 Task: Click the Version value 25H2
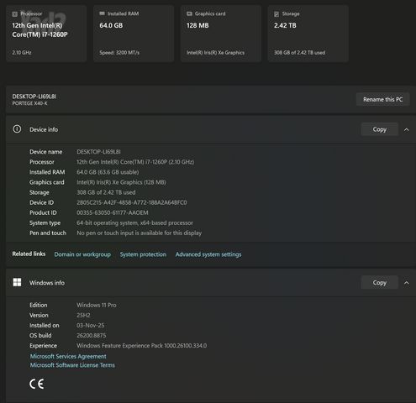[x=83, y=315]
